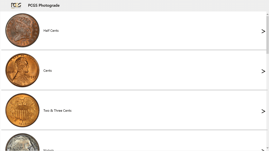The height and width of the screenshot is (151, 269).
Task: Select the Half Cents label
Action: coord(51,31)
